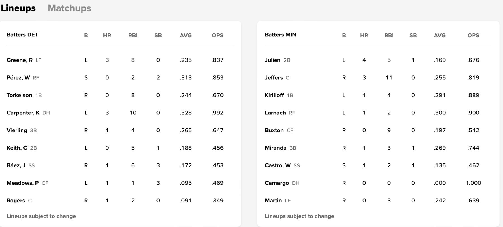Select the Lineups tab
The width and height of the screenshot is (503, 227).
point(18,8)
